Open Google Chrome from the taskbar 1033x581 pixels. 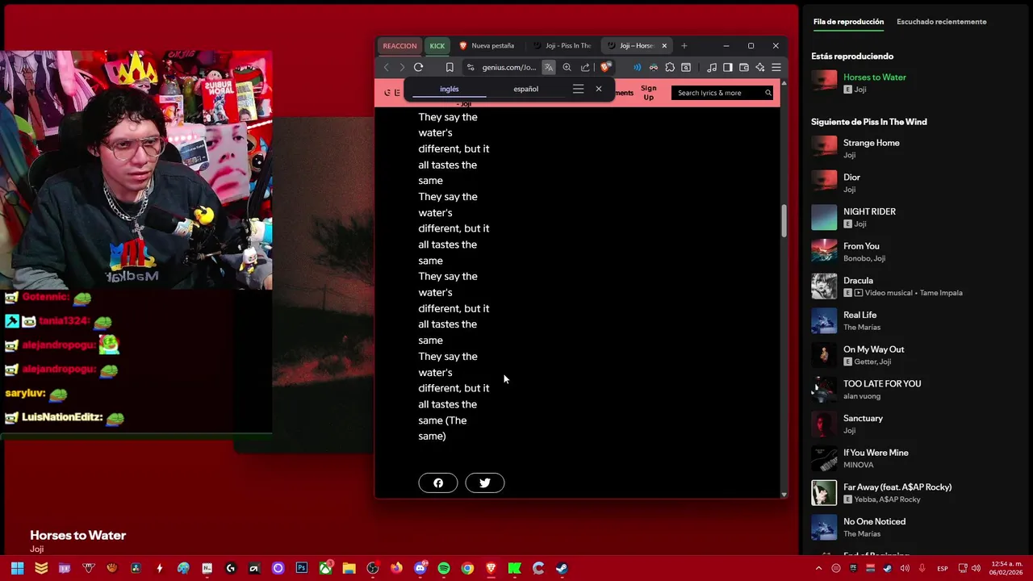(x=467, y=568)
